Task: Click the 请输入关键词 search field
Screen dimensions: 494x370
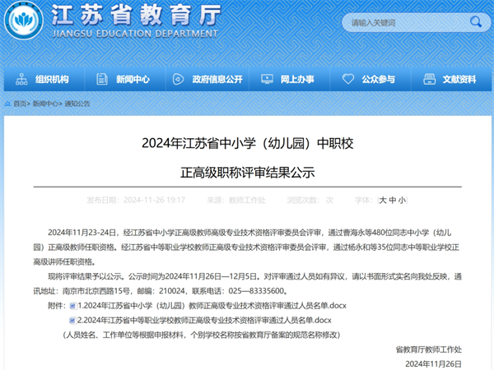Action: (403, 22)
